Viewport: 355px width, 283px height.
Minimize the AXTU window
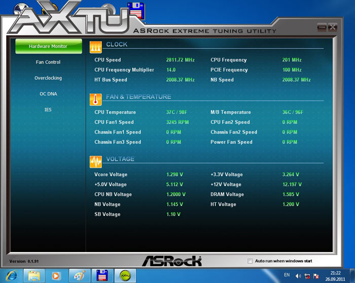coord(322,27)
